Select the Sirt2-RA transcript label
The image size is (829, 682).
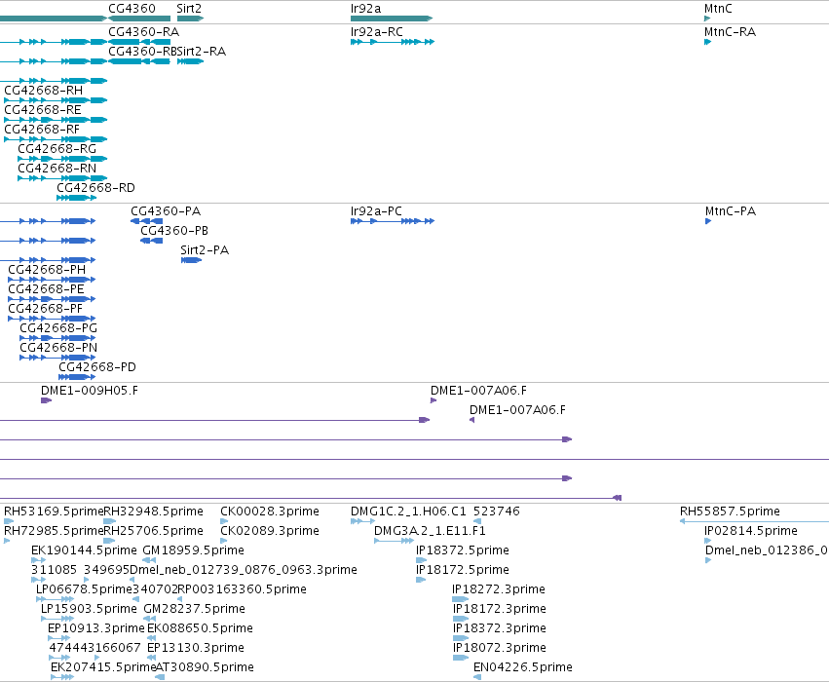(x=202, y=52)
